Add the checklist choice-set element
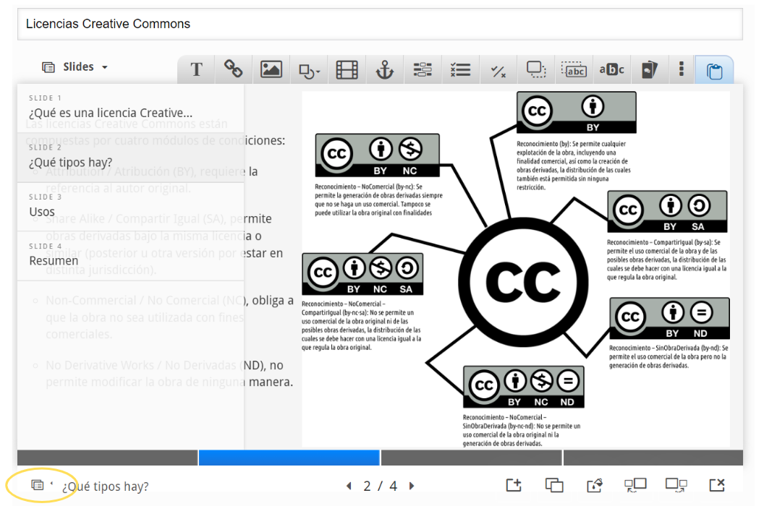764x506 pixels. click(460, 69)
